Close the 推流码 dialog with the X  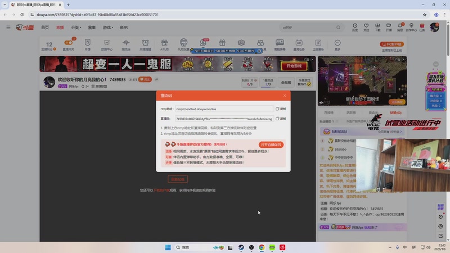pyautogui.click(x=285, y=96)
